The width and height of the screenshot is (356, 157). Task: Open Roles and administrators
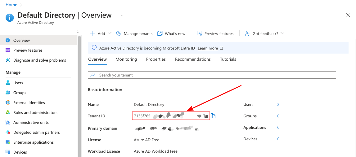(35, 113)
